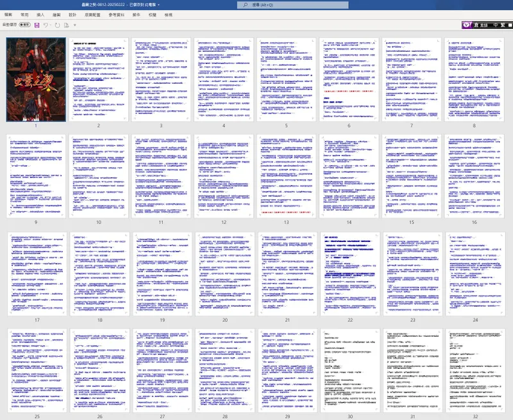Switch to the 繪圖 (Draw) tab
The width and height of the screenshot is (513, 420).
pyautogui.click(x=56, y=15)
